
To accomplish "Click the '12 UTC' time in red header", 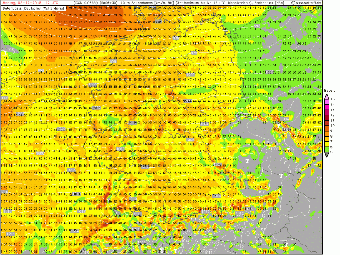I will [52, 3].
